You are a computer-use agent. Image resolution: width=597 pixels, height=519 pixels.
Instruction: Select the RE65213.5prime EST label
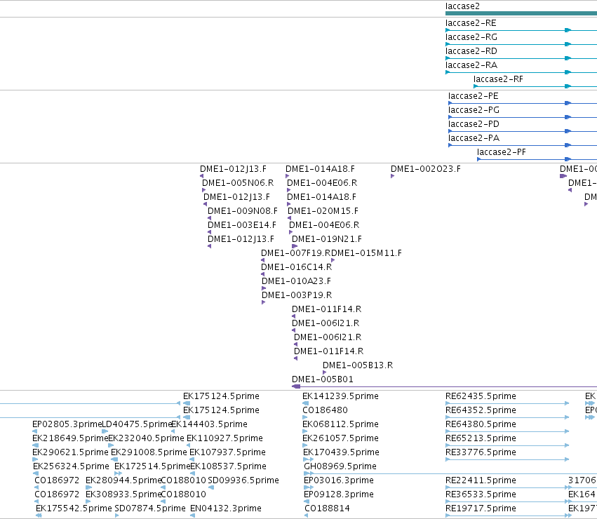(481, 438)
